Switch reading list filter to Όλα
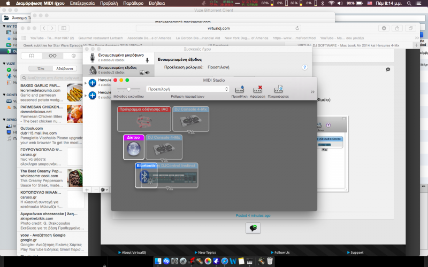Image resolution: width=428 pixels, height=267 pixels. pyautogui.click(x=40, y=69)
